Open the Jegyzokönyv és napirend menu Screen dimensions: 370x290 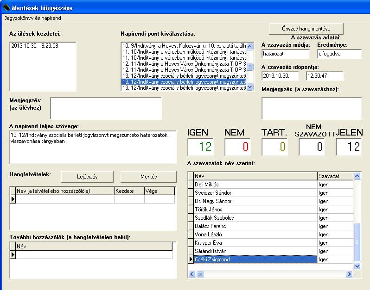32,18
